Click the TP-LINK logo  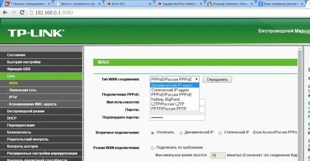[x=36, y=33]
